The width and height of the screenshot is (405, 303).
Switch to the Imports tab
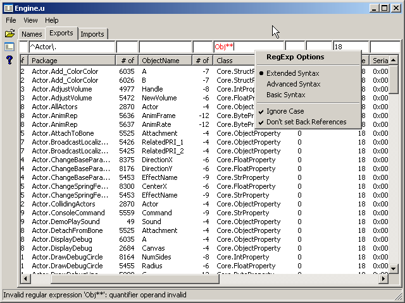(92, 34)
